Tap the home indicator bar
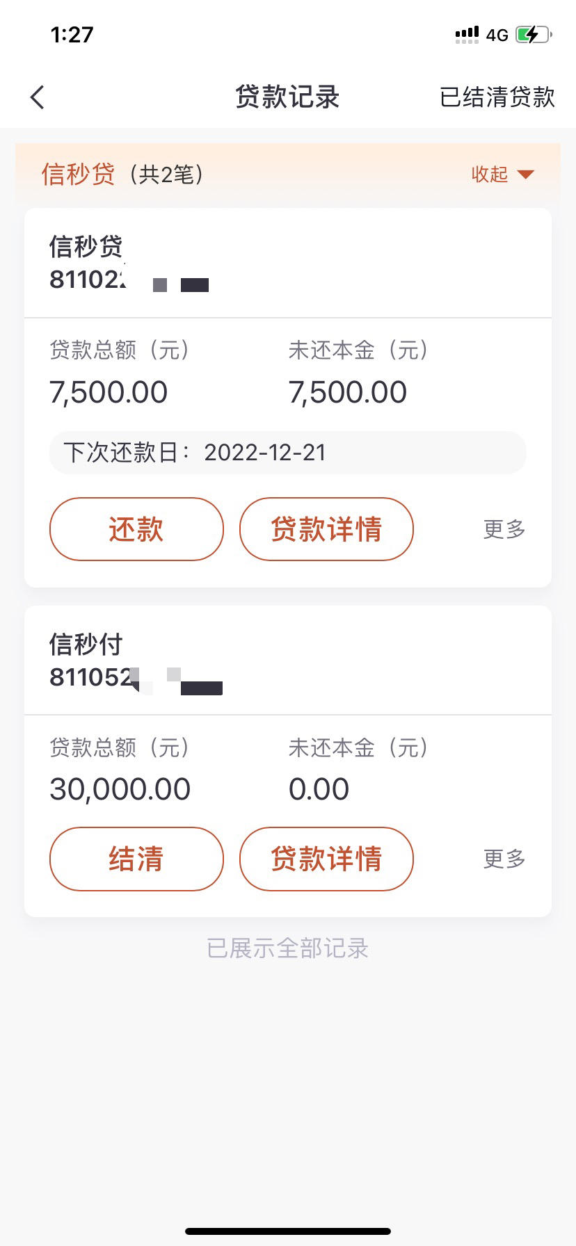The image size is (576, 1246). click(x=288, y=1231)
